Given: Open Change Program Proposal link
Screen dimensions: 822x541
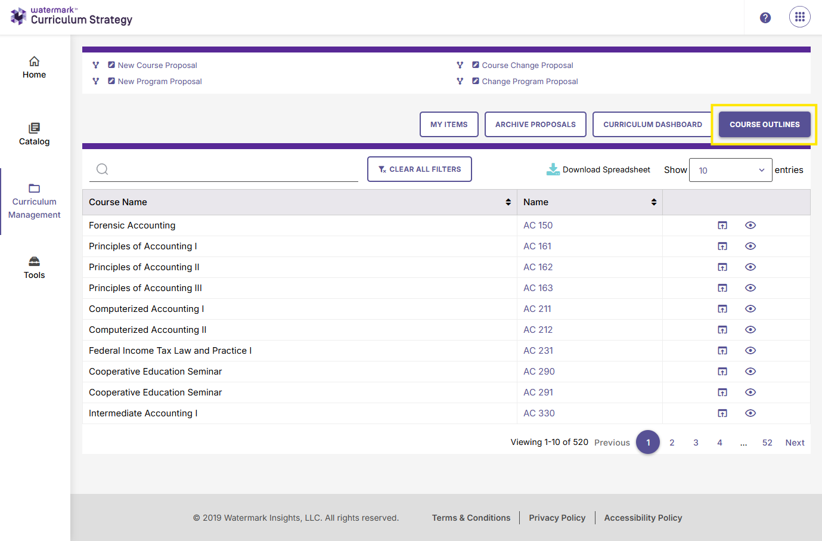Looking at the screenshot, I should tap(530, 81).
